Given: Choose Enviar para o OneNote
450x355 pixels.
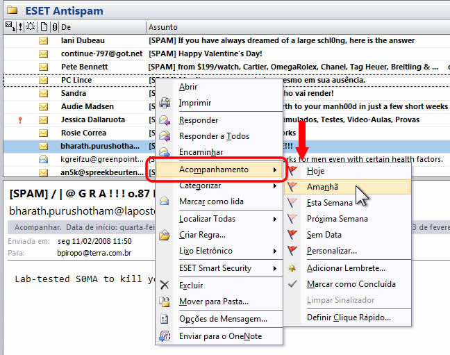Looking at the screenshot, I should point(219,336).
